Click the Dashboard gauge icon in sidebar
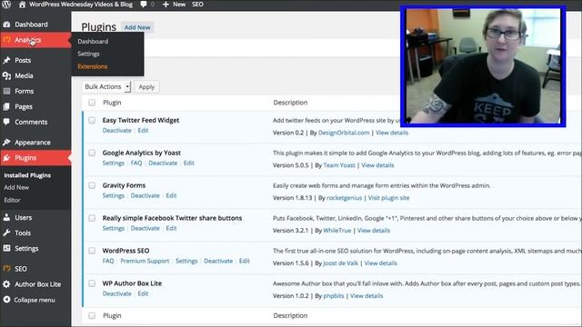582x327 pixels. [6, 25]
